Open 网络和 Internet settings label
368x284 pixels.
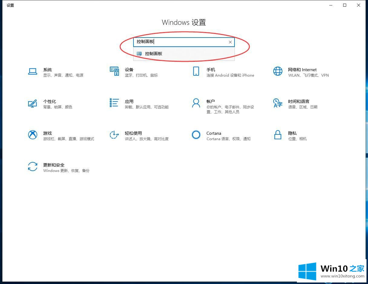tap(302, 70)
